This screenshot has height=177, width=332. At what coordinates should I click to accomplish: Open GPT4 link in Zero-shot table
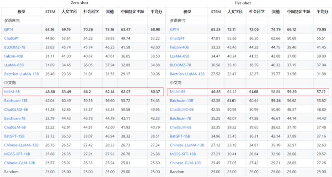point(9,30)
